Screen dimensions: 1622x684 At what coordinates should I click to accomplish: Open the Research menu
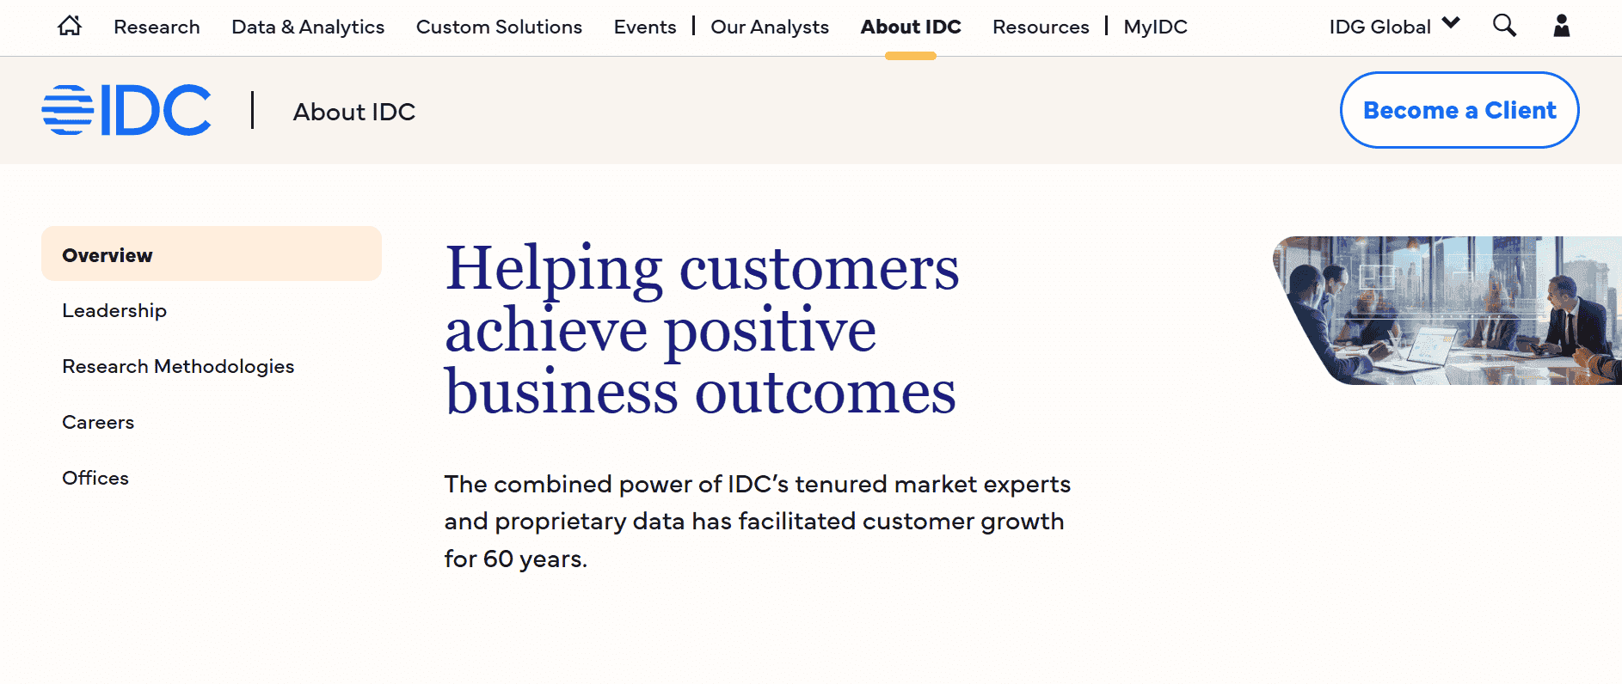[157, 27]
